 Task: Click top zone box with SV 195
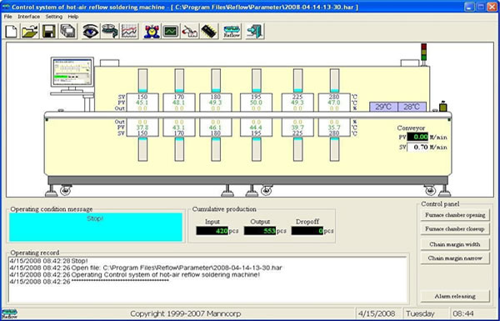point(256,103)
